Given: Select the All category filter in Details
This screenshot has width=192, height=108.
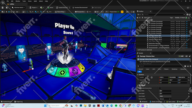Looking at the screenshot, I should [x=139, y=72].
